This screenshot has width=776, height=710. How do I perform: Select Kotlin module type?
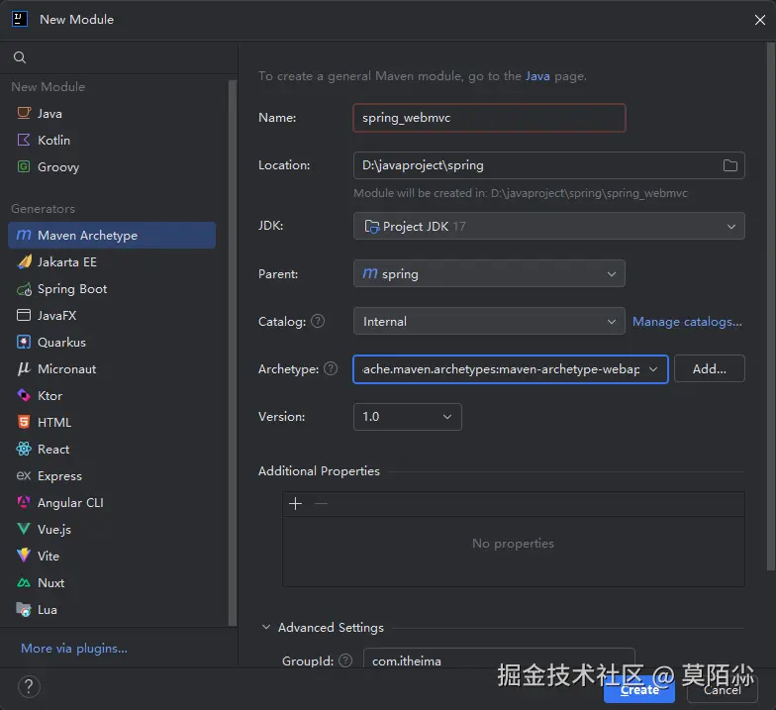click(x=112, y=141)
